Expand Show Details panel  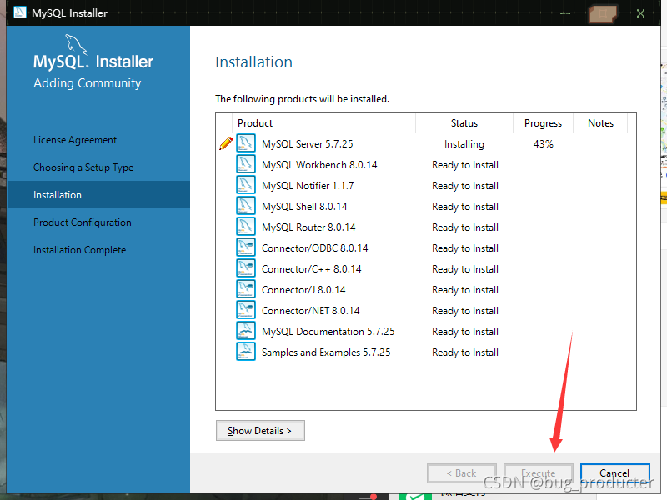click(260, 430)
